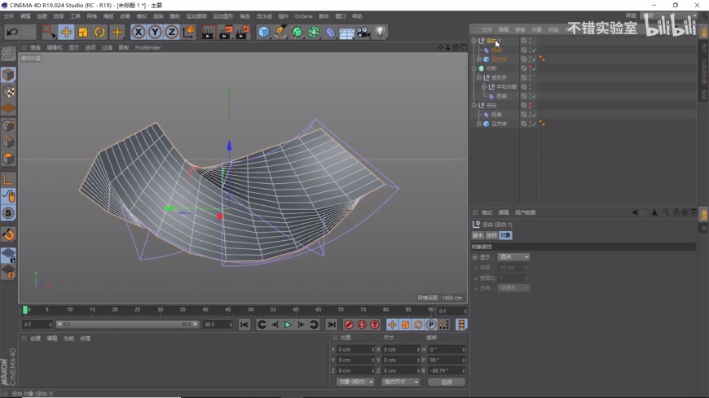
Task: Toggle the green checkmark on the 对称 object
Action: 534,68
